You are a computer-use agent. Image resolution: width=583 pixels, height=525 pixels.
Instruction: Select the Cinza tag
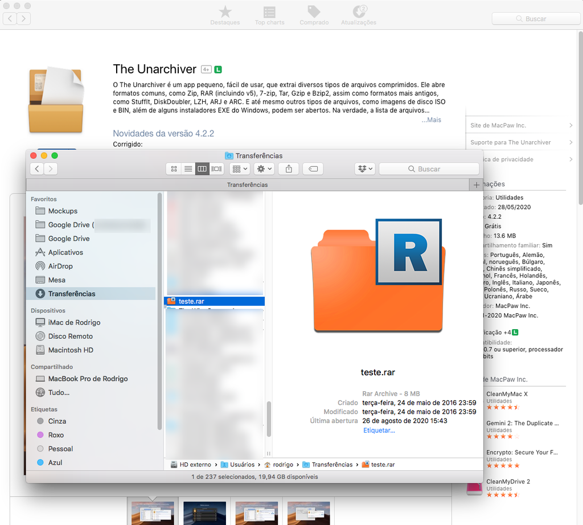pos(91,421)
